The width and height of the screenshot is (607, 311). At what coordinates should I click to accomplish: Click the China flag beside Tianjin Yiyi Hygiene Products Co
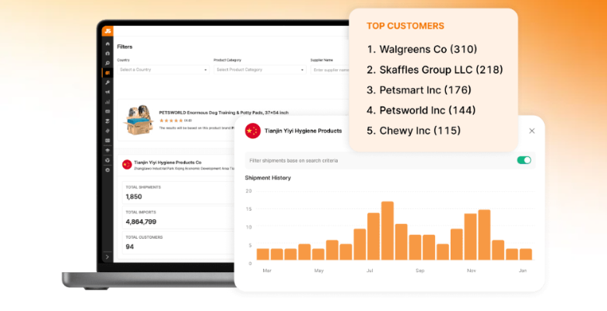click(127, 164)
